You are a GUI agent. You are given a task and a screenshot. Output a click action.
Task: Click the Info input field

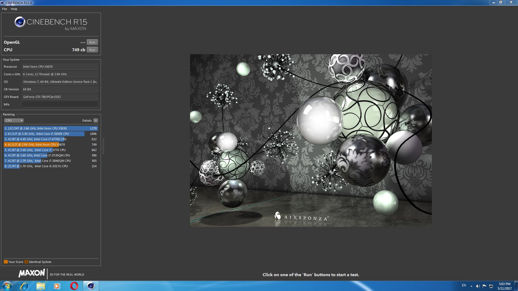tap(60, 104)
